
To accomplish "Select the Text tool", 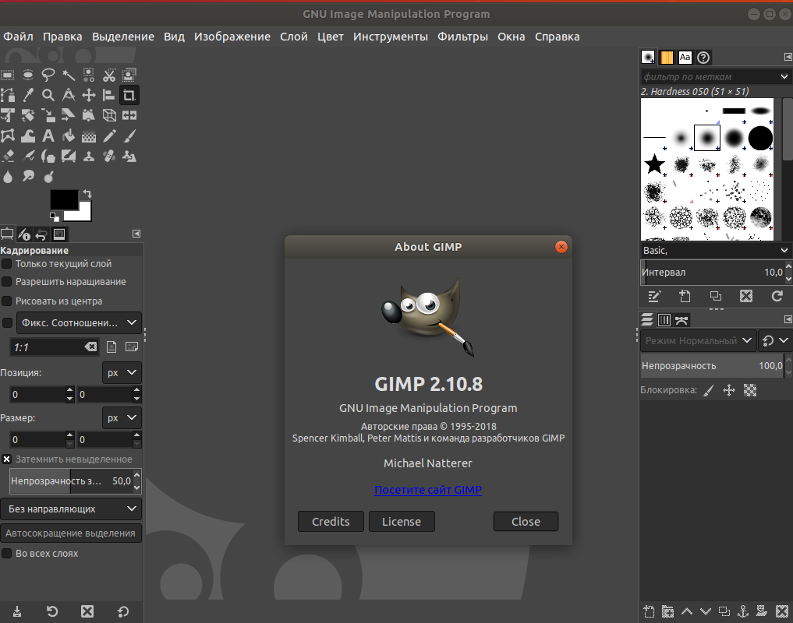I will [48, 136].
